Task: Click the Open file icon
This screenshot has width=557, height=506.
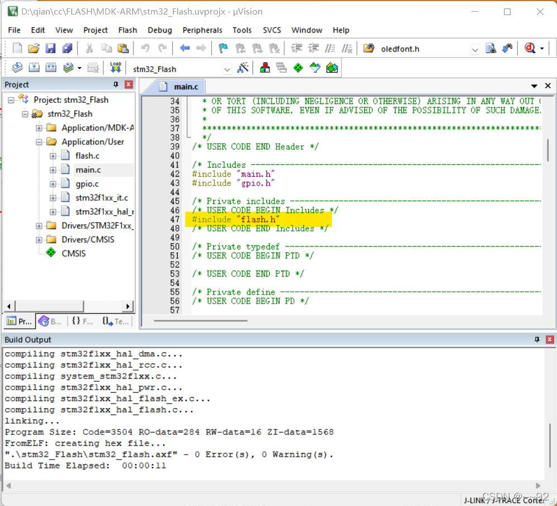Action: pyautogui.click(x=34, y=48)
